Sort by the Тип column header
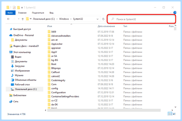The width and height of the screenshot is (182, 121). pyautogui.click(x=125, y=26)
